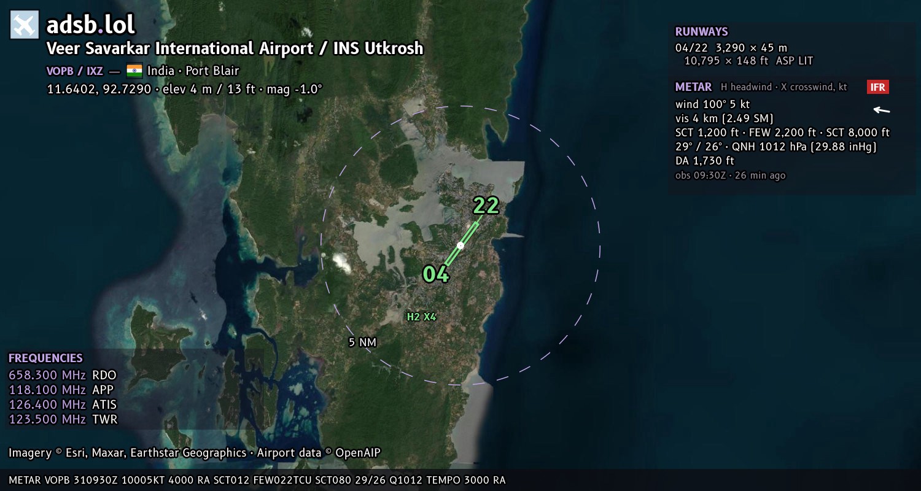
Task: Click the headwind crosswind legend text
Action: click(x=784, y=87)
